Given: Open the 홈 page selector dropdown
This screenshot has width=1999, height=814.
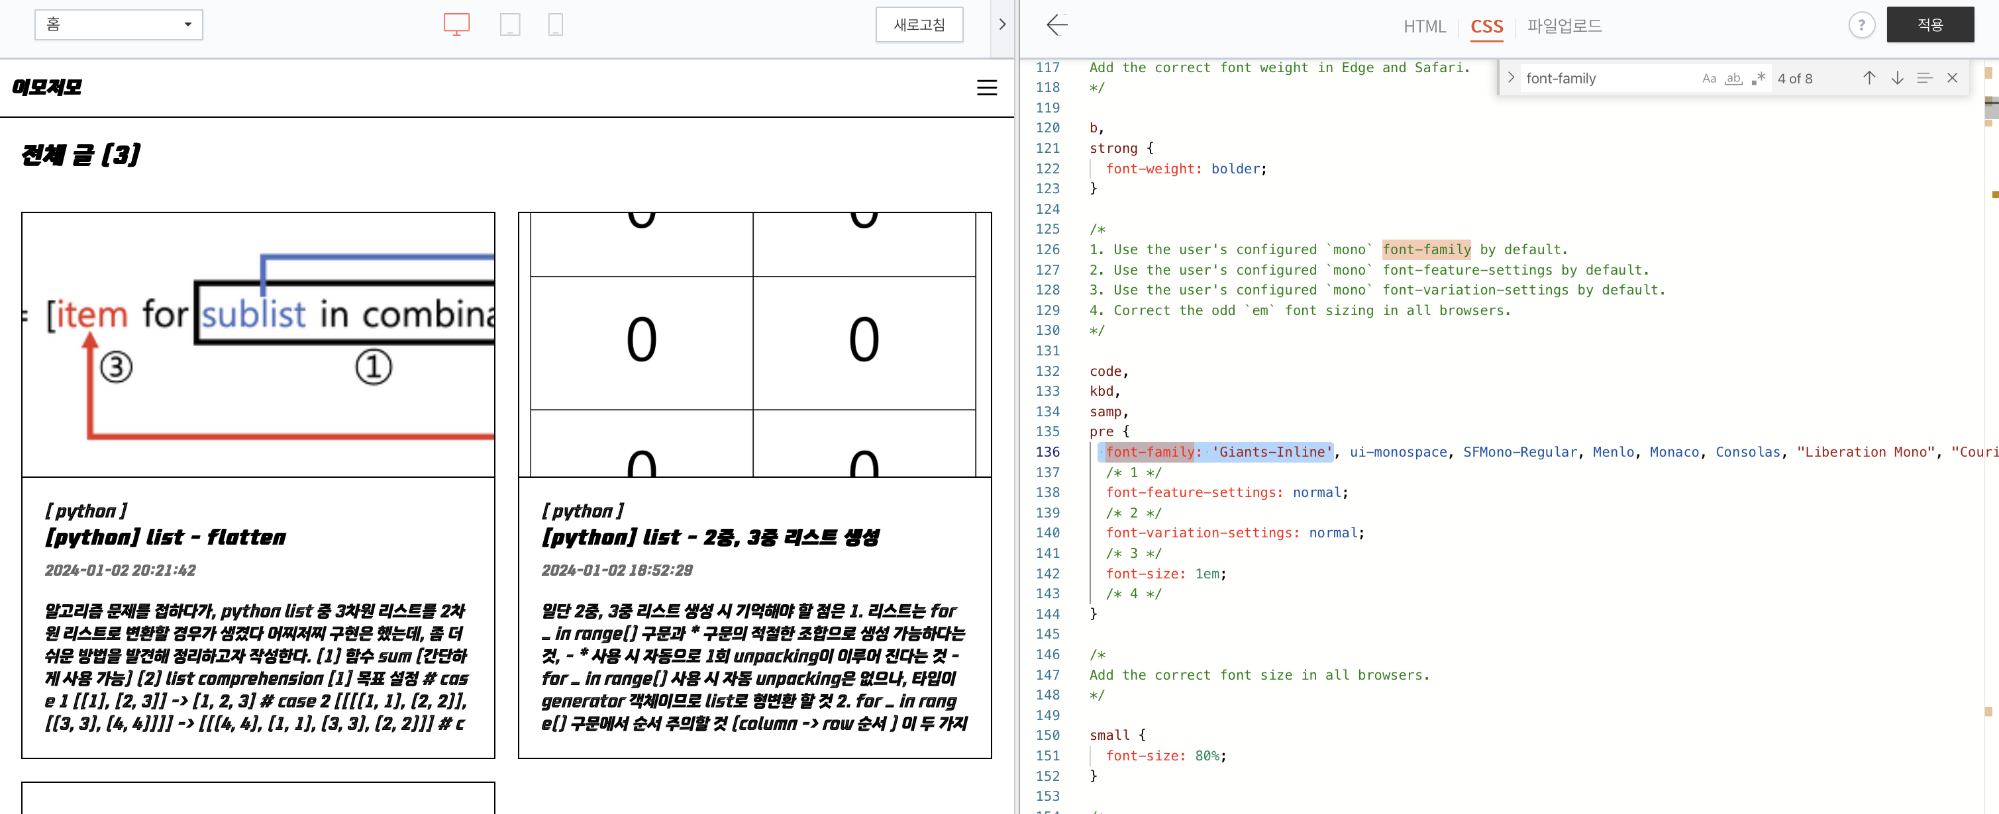Looking at the screenshot, I should (x=118, y=24).
